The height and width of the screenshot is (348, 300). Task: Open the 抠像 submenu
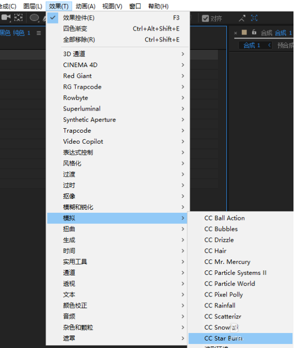(x=118, y=196)
